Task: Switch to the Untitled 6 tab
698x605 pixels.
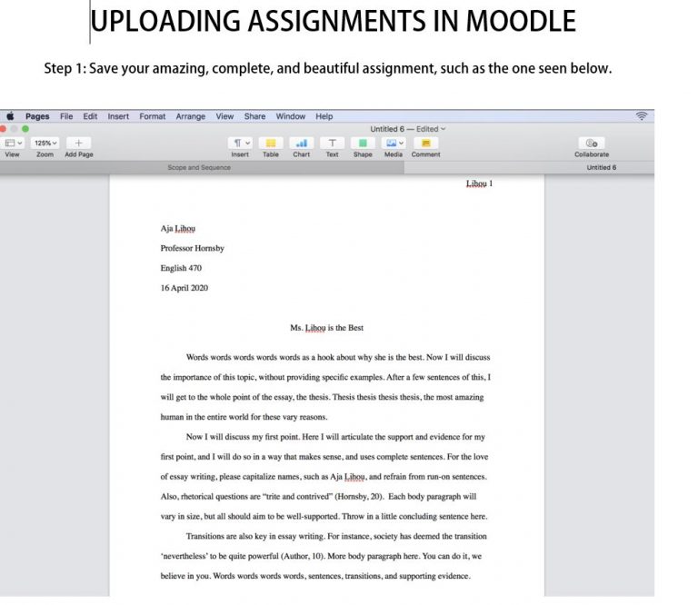Action: (x=529, y=168)
